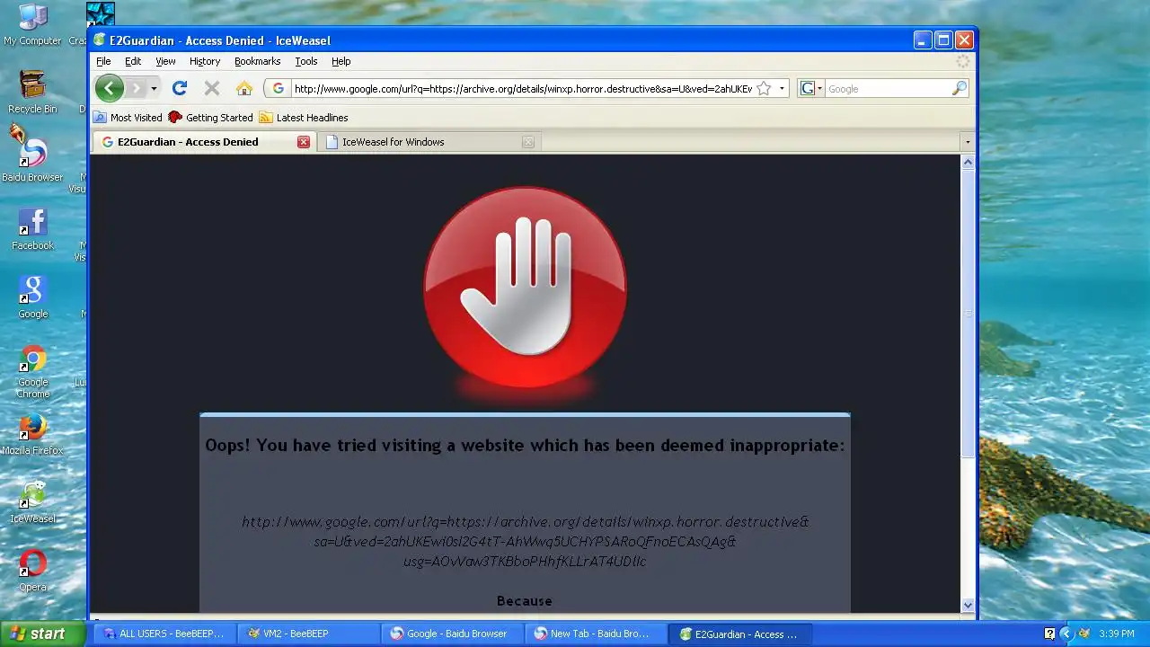Click the vertical scrollbar thumb

tap(968, 315)
